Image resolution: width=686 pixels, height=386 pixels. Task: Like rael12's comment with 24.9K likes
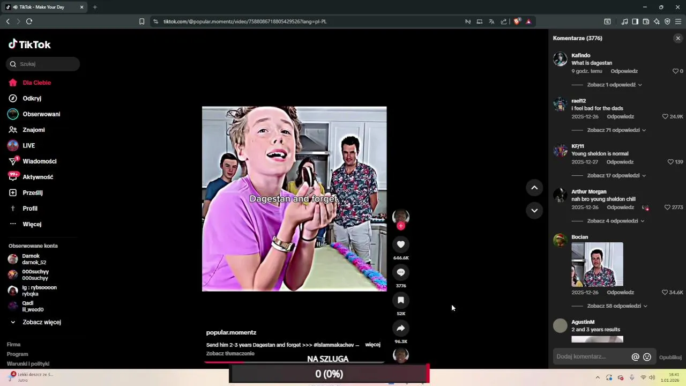tap(665, 116)
